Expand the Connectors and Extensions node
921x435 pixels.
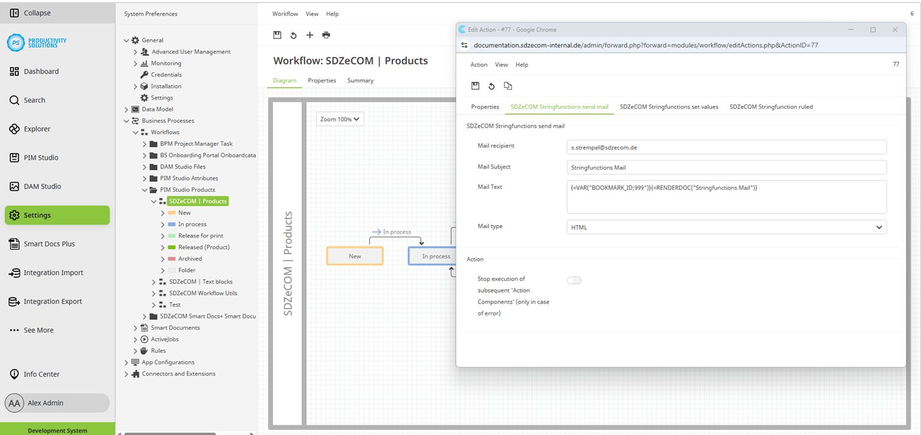pos(127,374)
